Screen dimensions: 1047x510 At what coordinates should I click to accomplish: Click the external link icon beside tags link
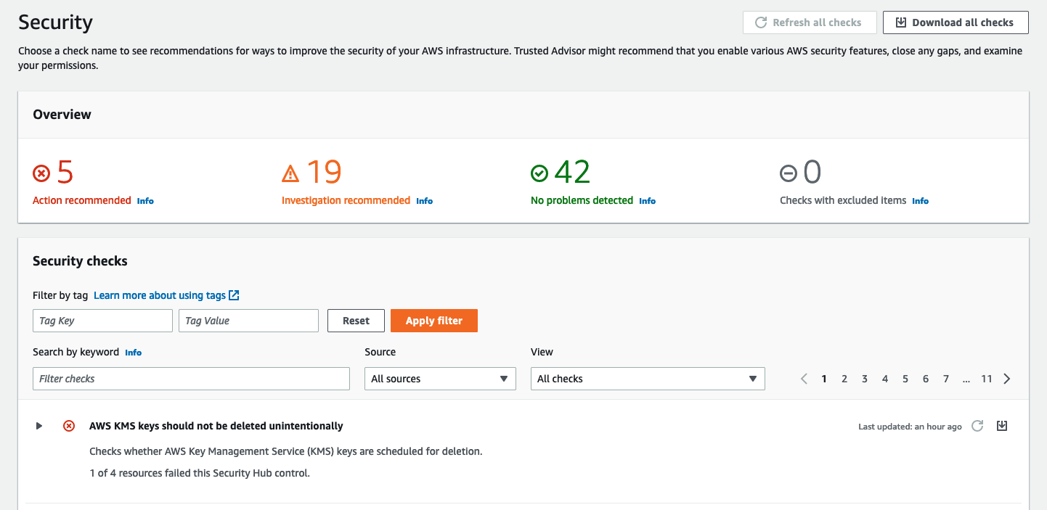click(234, 295)
